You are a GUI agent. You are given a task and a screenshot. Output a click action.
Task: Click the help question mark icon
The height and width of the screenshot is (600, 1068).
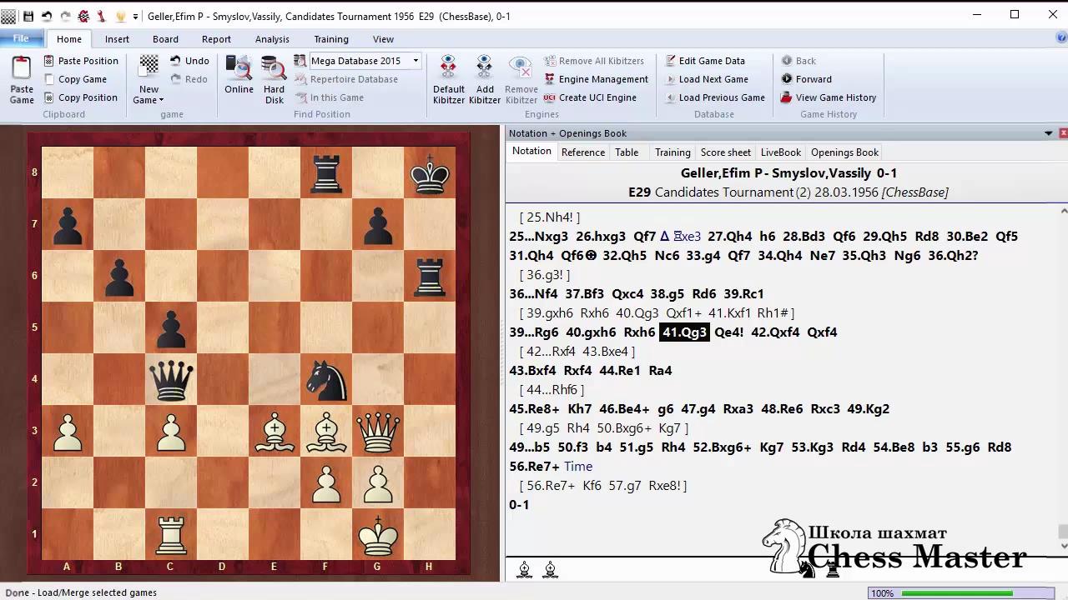tap(1060, 38)
